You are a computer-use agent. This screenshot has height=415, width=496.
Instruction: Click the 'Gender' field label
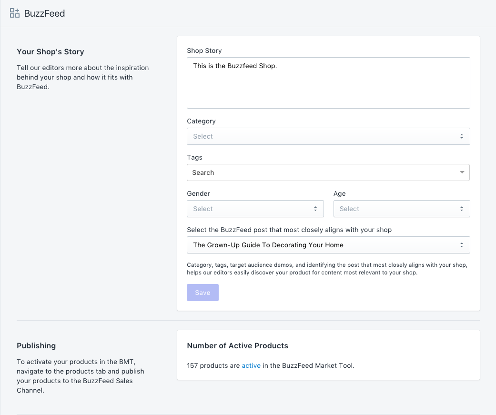[198, 193]
